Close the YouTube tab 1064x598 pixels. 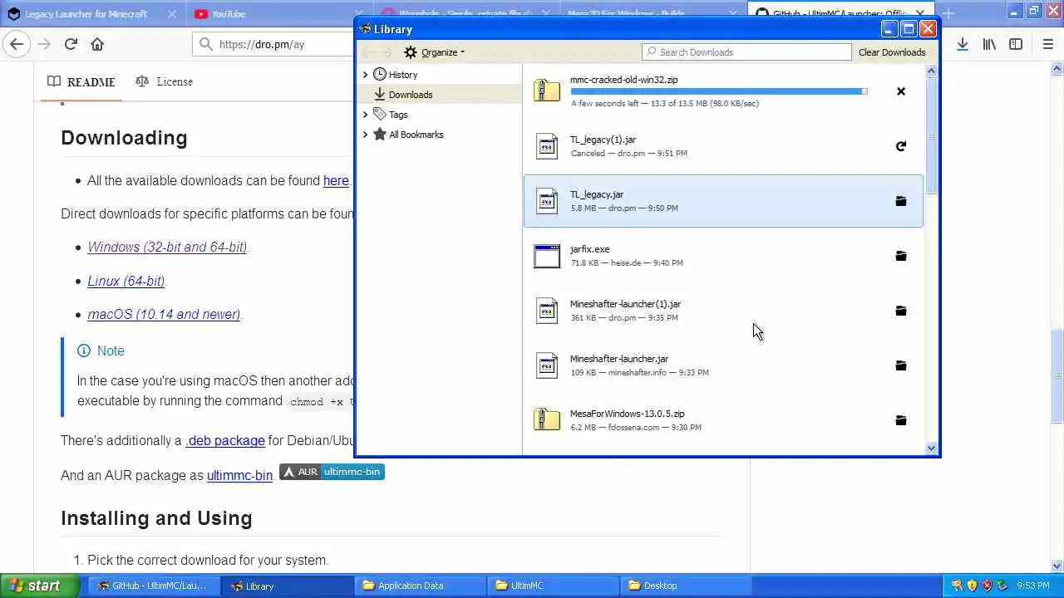coord(358,14)
